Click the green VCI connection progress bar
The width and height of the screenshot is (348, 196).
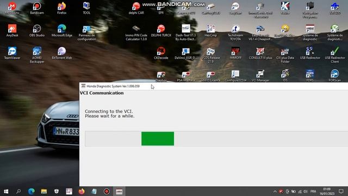158,139
